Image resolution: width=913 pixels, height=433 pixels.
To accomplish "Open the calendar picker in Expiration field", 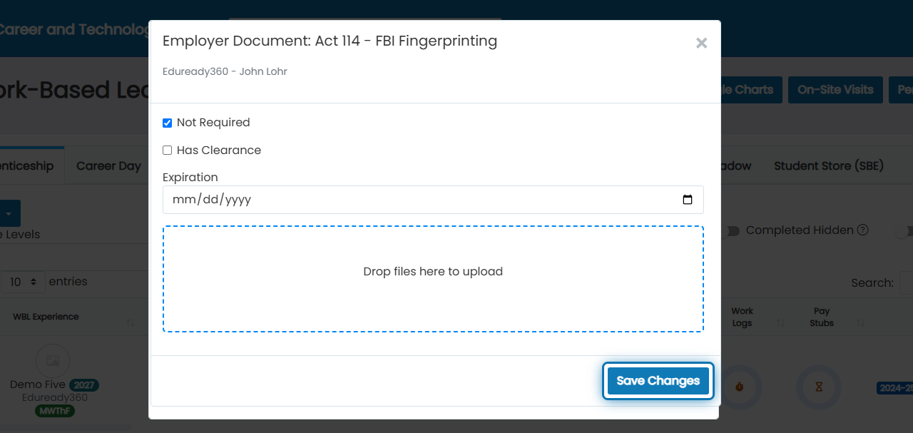I will tap(688, 200).
